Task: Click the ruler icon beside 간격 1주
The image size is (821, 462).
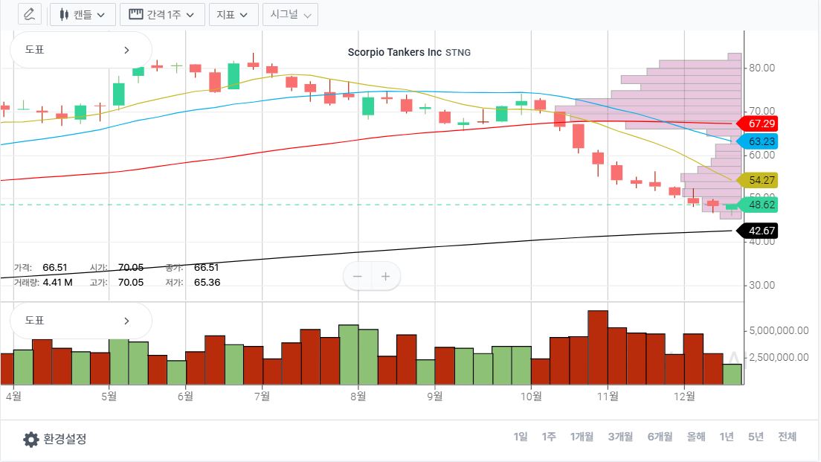Action: pos(136,14)
